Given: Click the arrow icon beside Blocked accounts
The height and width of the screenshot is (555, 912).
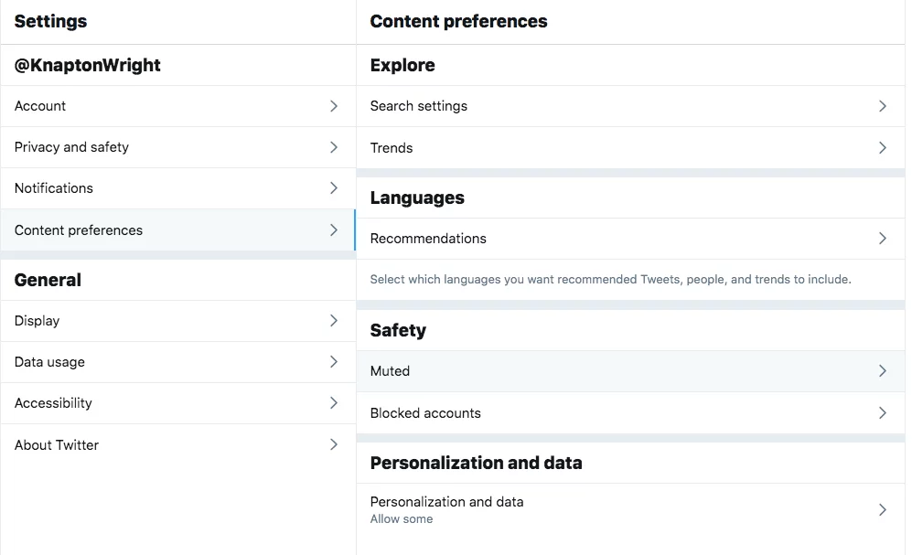Looking at the screenshot, I should coord(883,413).
